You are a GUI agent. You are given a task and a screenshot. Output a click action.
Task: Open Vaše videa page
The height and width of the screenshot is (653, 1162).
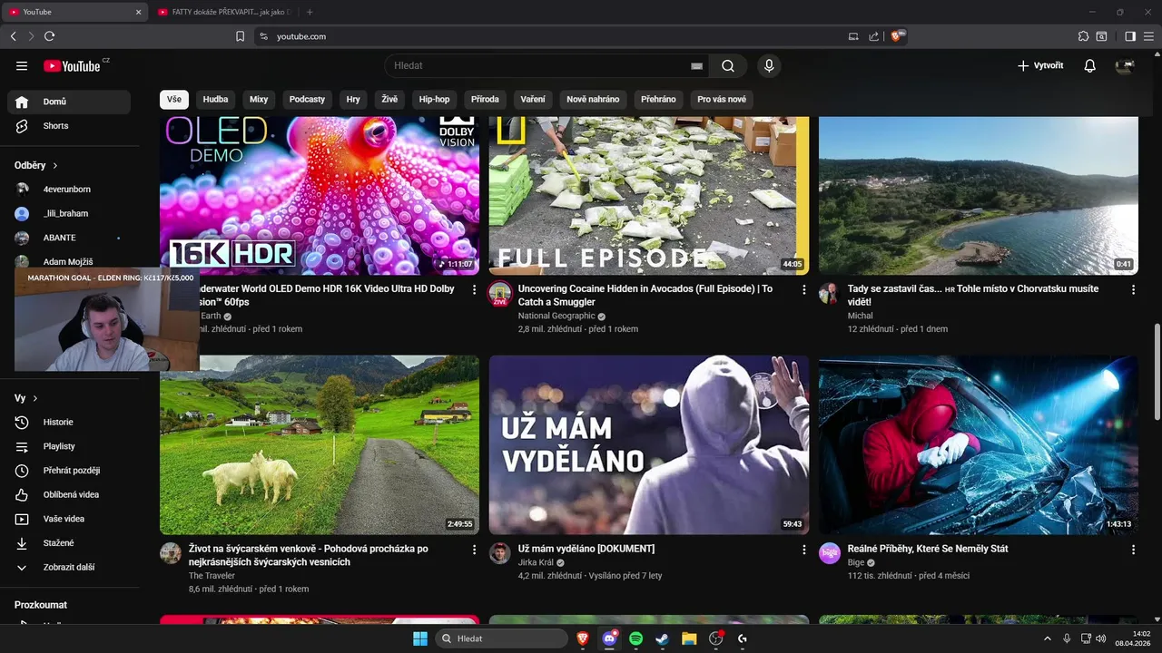(x=69, y=519)
